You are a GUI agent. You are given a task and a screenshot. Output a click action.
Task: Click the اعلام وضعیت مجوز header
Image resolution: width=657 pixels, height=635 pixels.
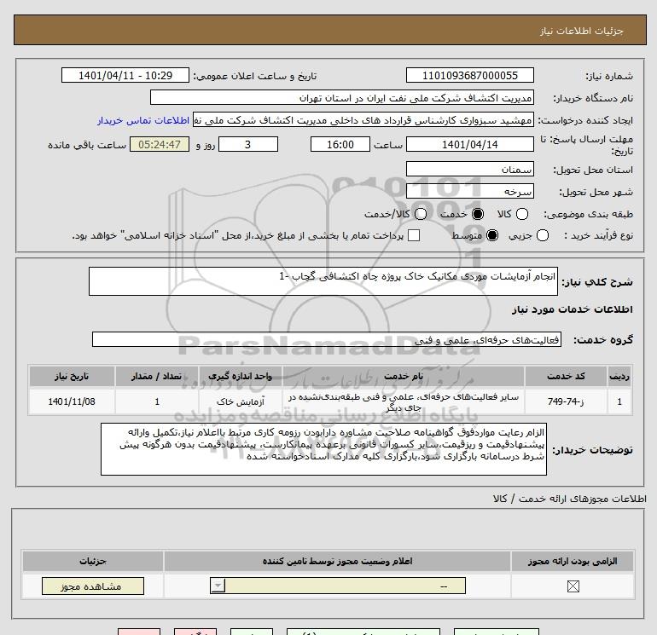tap(337, 561)
